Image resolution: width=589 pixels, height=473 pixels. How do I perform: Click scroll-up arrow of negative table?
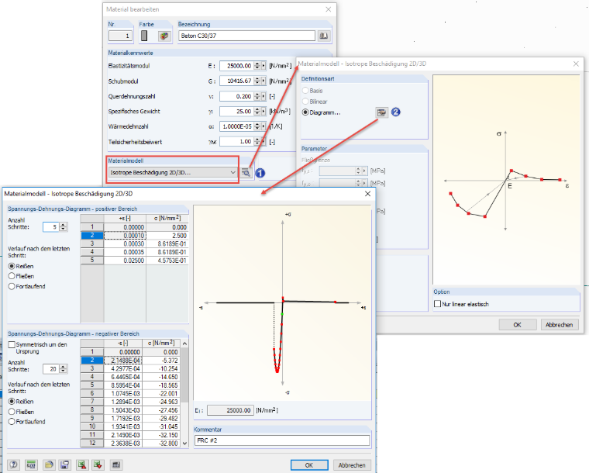point(184,344)
